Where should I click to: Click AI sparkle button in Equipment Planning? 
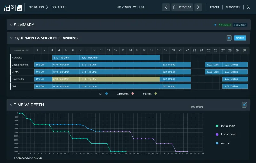(x=229, y=38)
